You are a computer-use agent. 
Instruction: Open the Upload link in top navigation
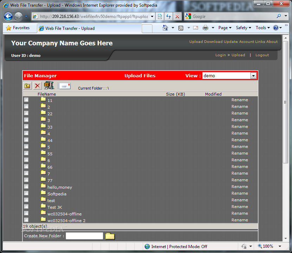coord(196,42)
